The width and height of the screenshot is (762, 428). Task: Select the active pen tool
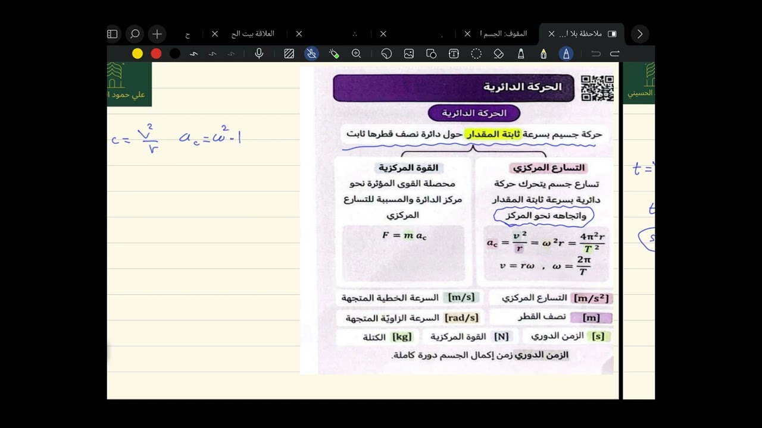point(566,53)
